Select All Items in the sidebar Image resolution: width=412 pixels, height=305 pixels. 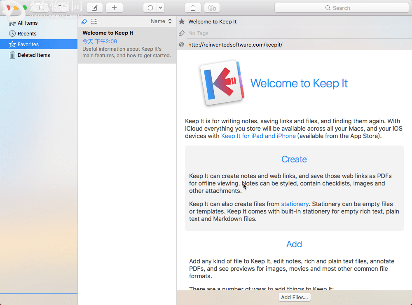(39, 23)
